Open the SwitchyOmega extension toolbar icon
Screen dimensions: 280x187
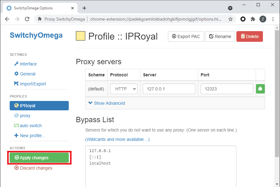[243, 19]
